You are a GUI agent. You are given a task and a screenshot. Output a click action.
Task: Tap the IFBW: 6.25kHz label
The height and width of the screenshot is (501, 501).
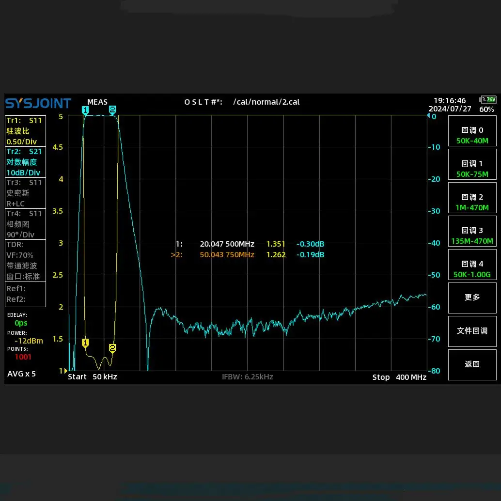point(248,376)
